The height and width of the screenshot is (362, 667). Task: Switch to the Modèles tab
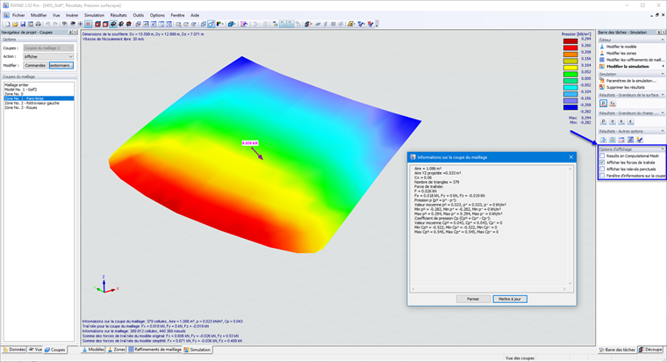tap(93, 350)
